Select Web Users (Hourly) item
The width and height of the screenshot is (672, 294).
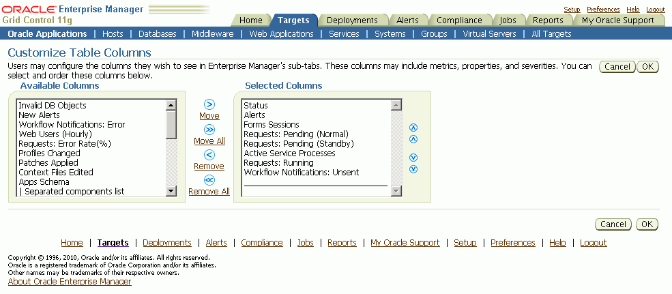55,134
